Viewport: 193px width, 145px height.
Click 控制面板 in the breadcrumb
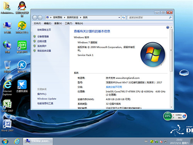(58, 17)
